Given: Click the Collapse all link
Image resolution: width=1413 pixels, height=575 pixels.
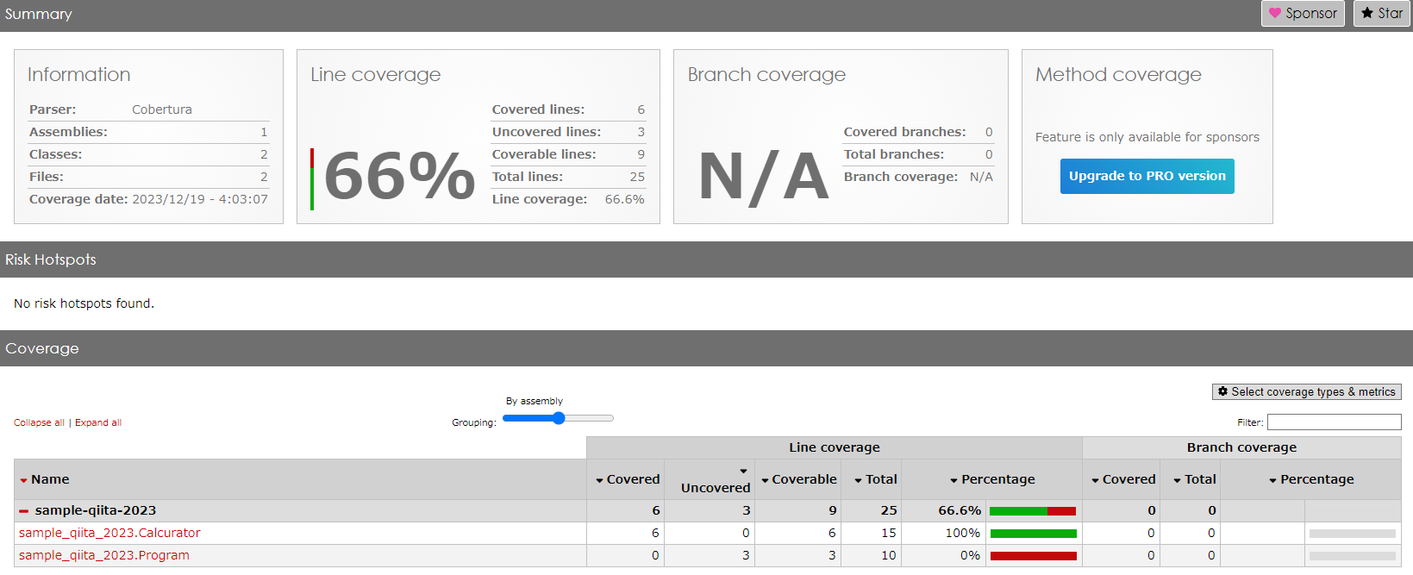Looking at the screenshot, I should (39, 422).
